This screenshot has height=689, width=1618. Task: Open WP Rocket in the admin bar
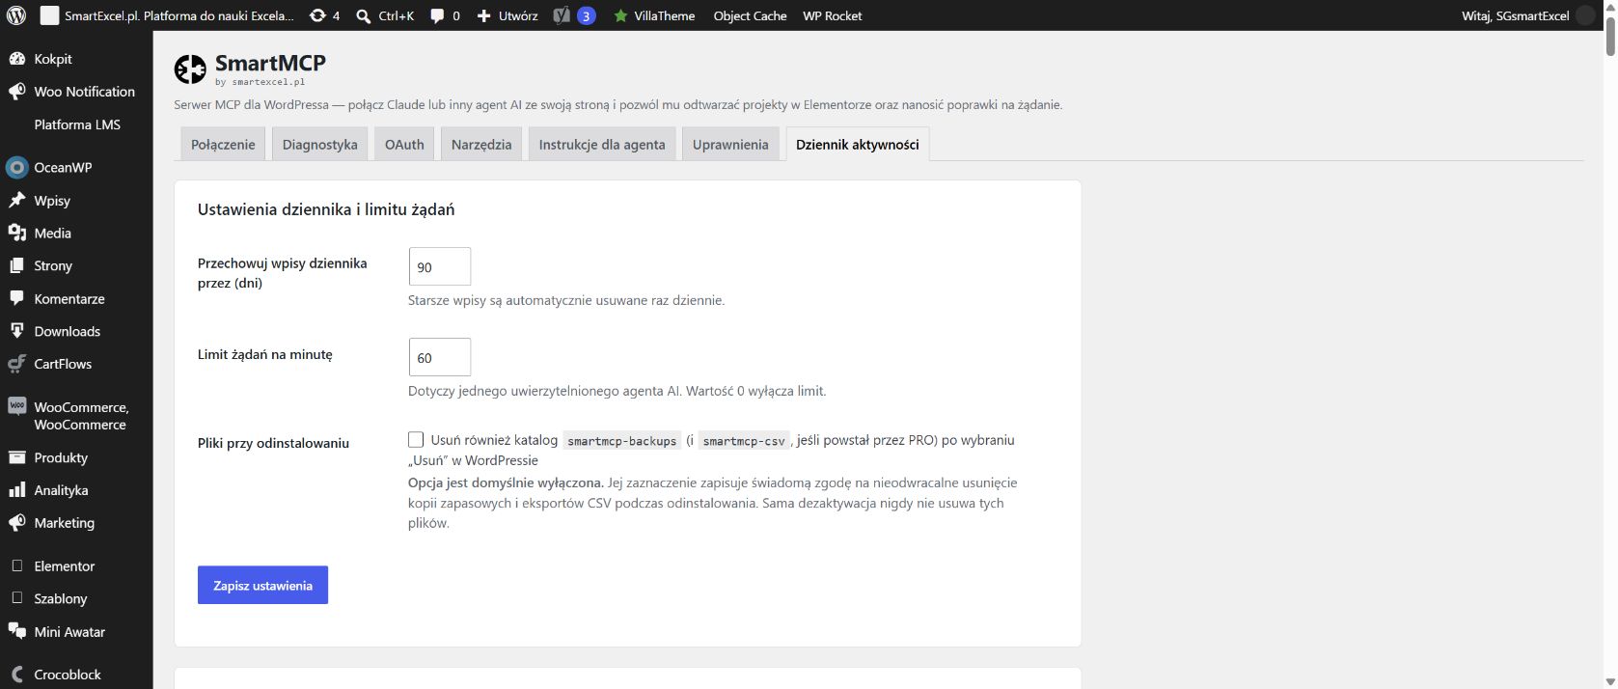coord(833,15)
